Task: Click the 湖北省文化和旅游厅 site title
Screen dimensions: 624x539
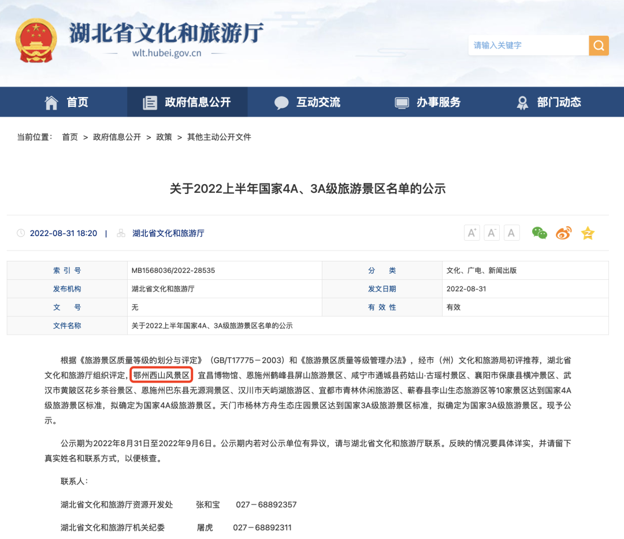Action: 166,32
